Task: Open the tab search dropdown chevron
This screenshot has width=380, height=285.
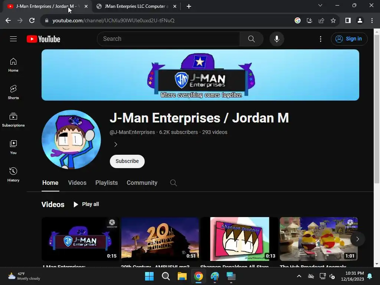Action: 320,5
